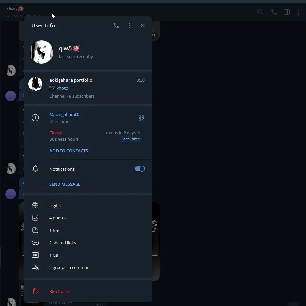Call user from User Info header
This screenshot has width=306, height=306.
click(x=116, y=25)
